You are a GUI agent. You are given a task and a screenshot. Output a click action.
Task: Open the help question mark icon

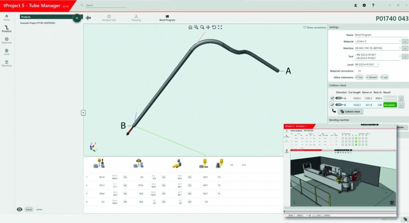[373, 5]
